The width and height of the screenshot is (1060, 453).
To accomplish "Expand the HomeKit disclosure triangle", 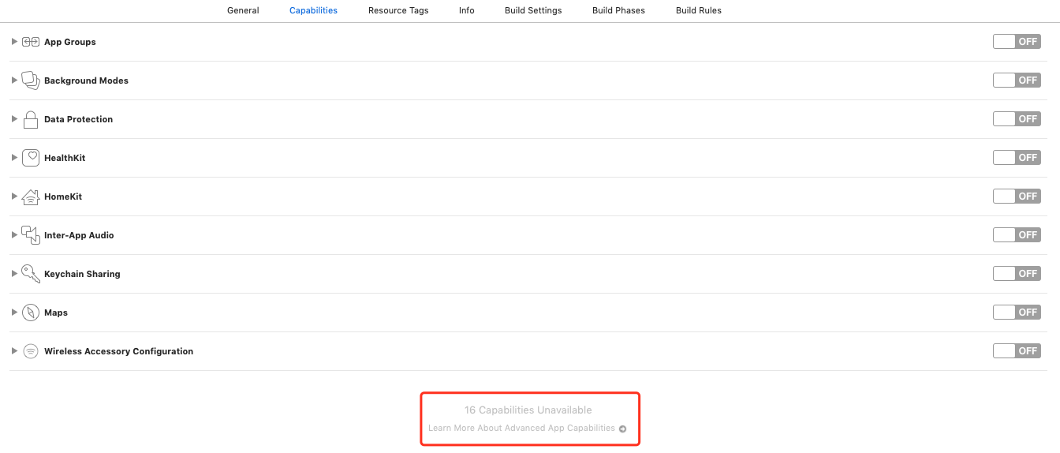I will pyautogui.click(x=14, y=197).
